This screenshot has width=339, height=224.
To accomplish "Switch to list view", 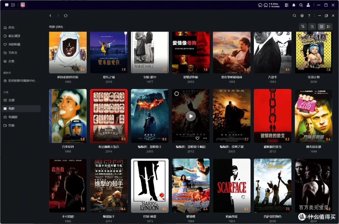I will click(329, 27).
